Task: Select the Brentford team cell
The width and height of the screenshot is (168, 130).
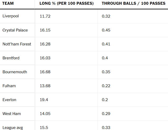Action: (x=11, y=58)
